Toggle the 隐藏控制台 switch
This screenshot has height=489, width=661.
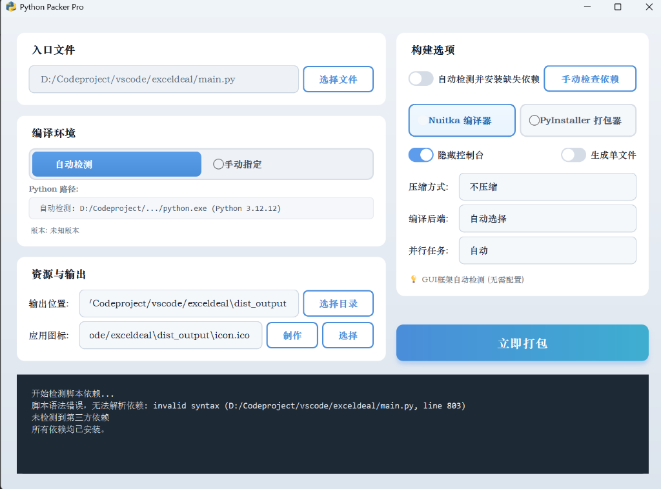pos(421,155)
